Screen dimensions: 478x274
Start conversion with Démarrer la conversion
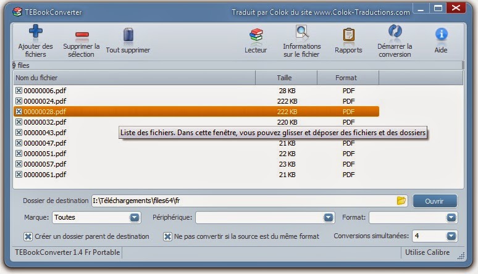[395, 32]
